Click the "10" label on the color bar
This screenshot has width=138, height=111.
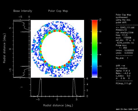(x=100, y=20)
